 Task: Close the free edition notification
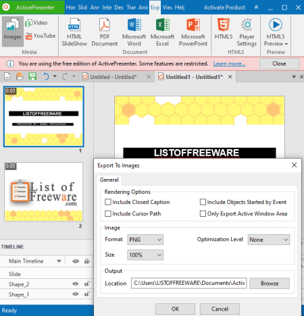(x=279, y=63)
